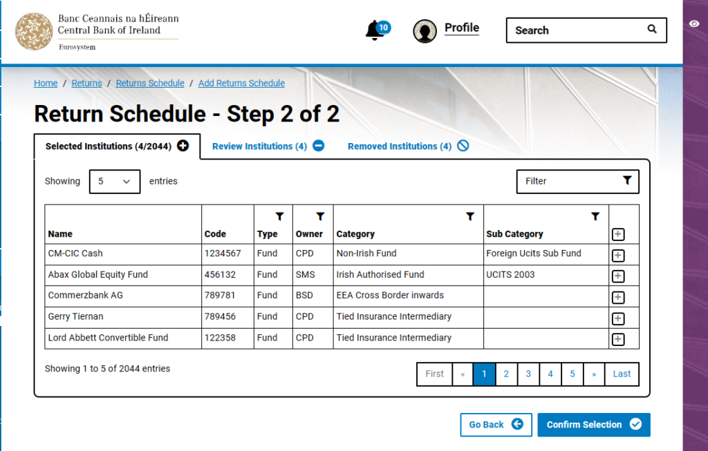Click the code cell 456132
Viewport: 708px width, 451px height.
tap(227, 275)
